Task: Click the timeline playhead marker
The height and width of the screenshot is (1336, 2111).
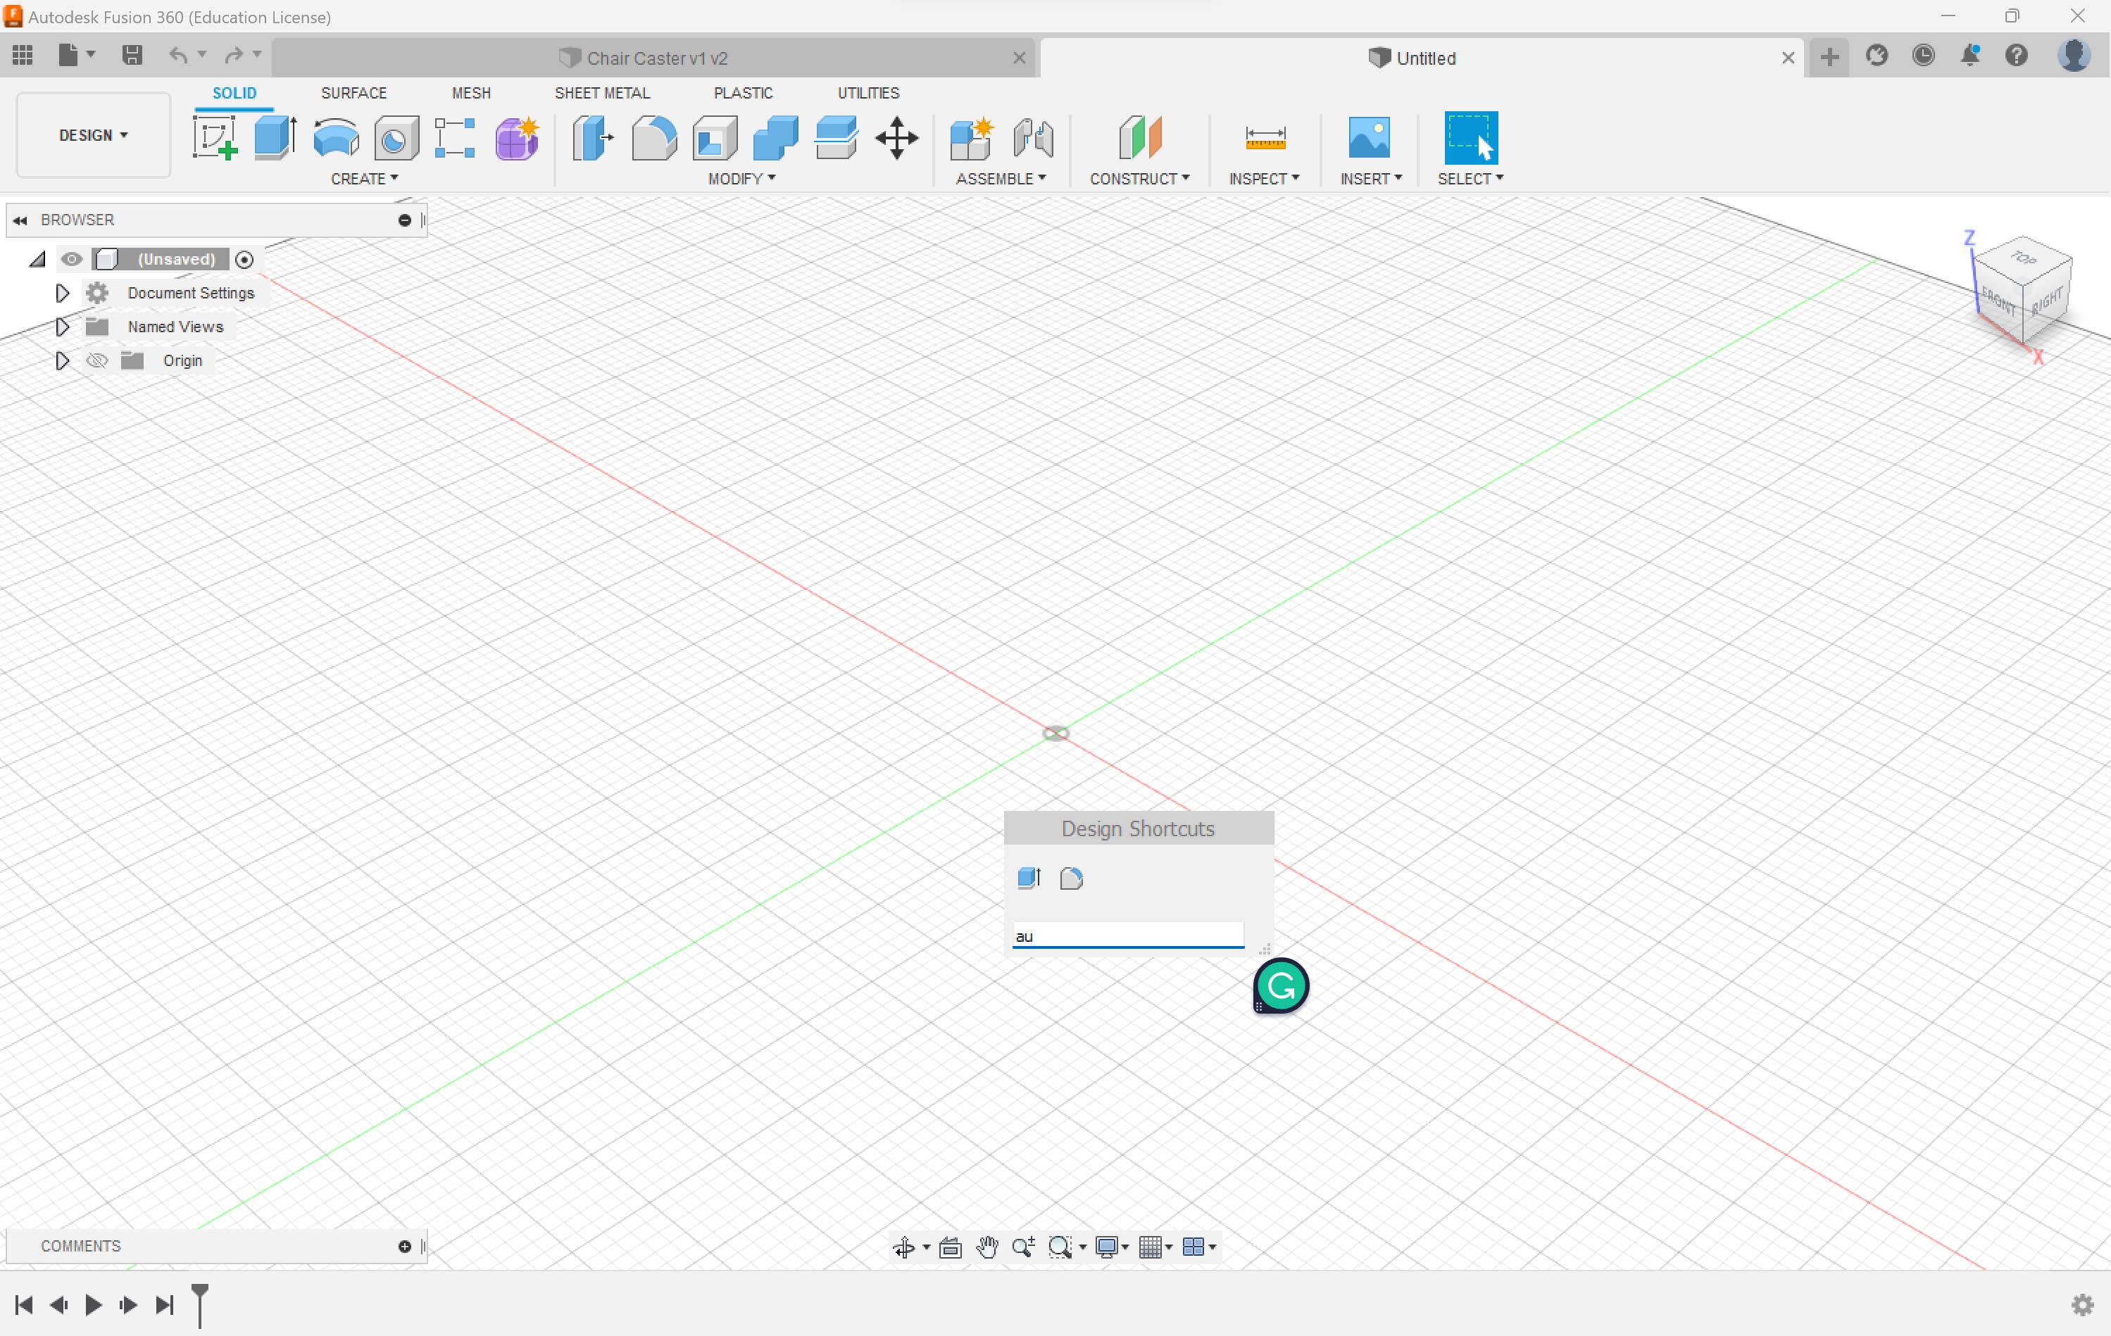Action: click(199, 1304)
